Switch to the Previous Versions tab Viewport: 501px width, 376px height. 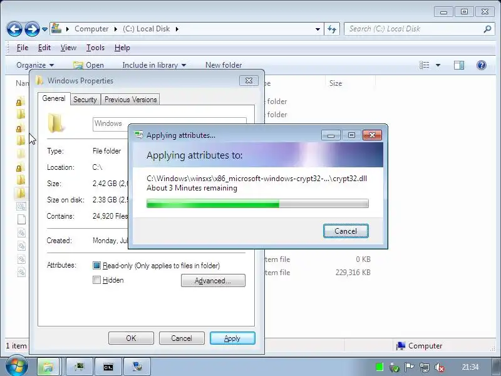[x=130, y=100]
